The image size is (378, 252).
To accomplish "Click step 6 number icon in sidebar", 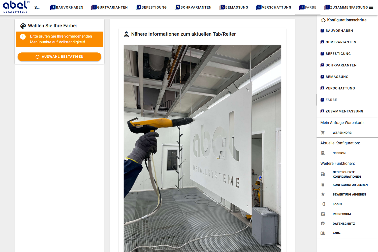I will [x=322, y=88].
